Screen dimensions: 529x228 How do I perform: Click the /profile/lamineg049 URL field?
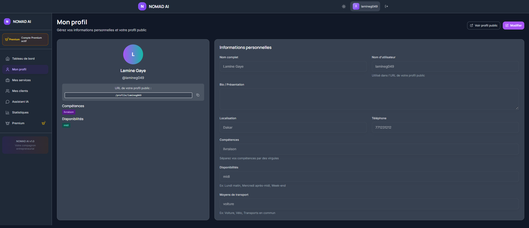(128, 95)
